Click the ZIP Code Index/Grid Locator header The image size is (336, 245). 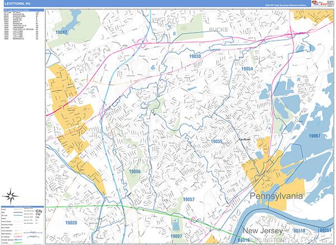pyautogui.click(x=24, y=10)
